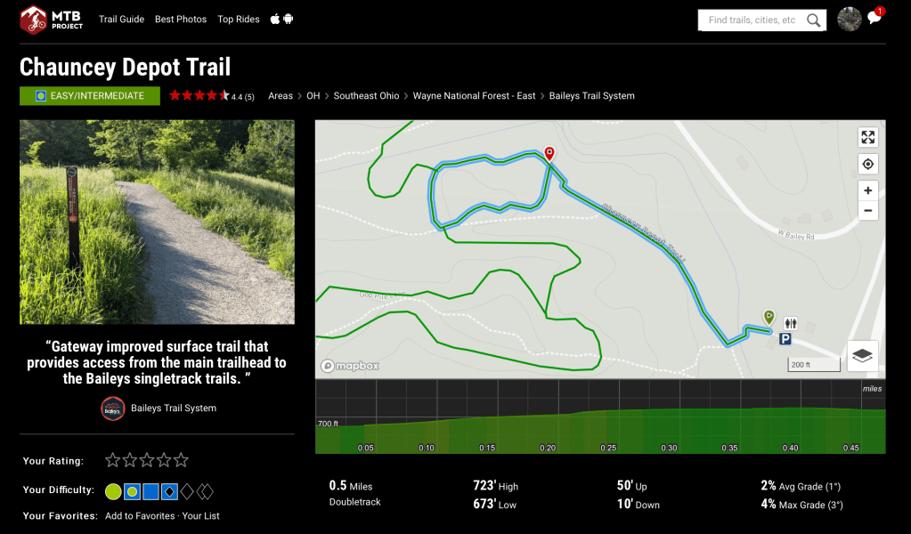Click the restroom icon on the map
Screen dimensions: 911x534
pos(791,323)
